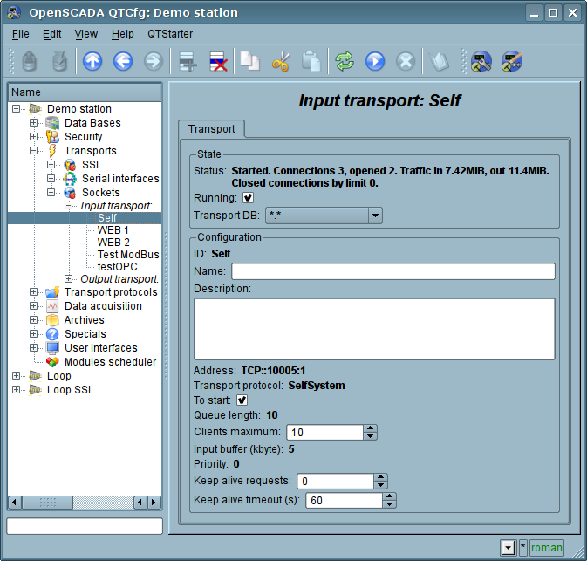The height and width of the screenshot is (561, 587).
Task: Toggle the To start checkbox
Action: (242, 400)
